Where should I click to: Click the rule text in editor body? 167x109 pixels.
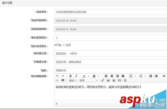[98, 87]
